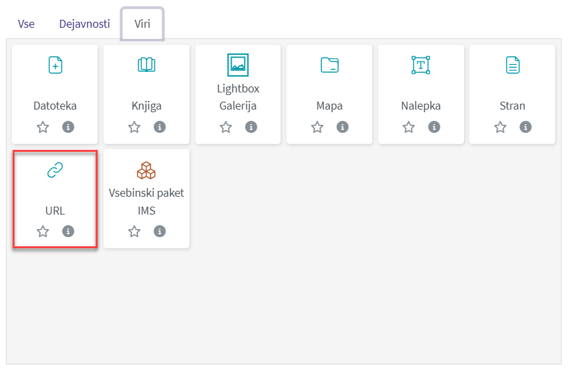Screen dimensions: 569x371
Task: Star the Stran resource
Action: (500, 127)
